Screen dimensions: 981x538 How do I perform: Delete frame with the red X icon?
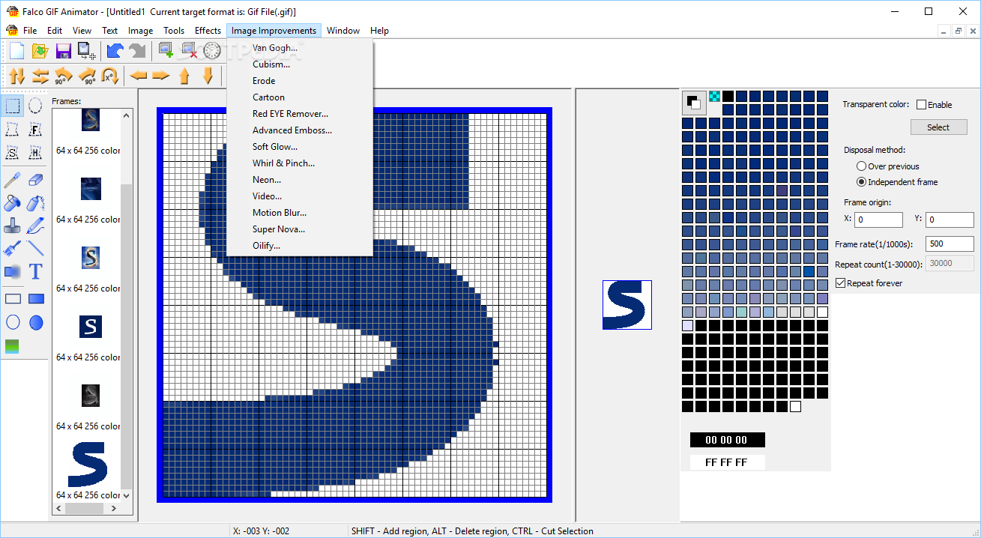189,51
